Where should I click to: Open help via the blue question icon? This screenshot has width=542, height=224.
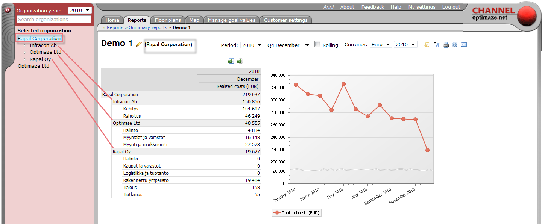pyautogui.click(x=455, y=45)
